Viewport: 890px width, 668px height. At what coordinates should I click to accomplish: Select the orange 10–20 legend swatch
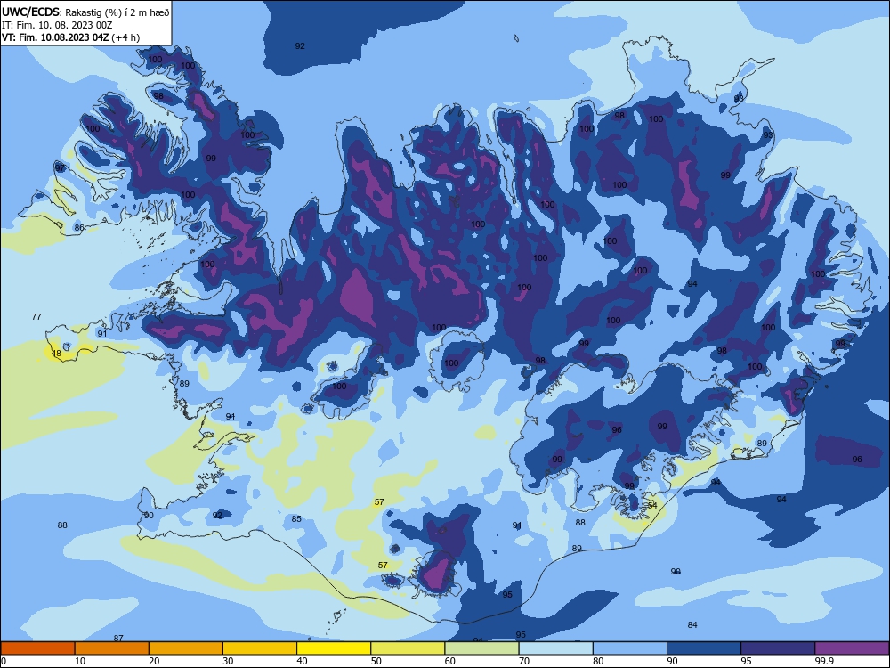pyautogui.click(x=112, y=648)
